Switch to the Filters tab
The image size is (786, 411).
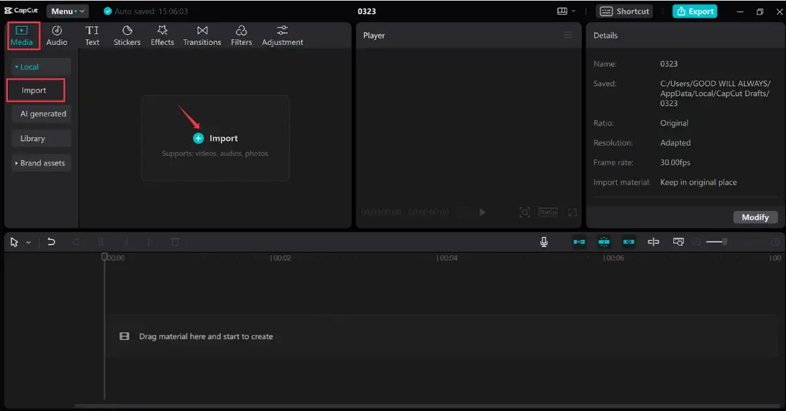tap(241, 36)
